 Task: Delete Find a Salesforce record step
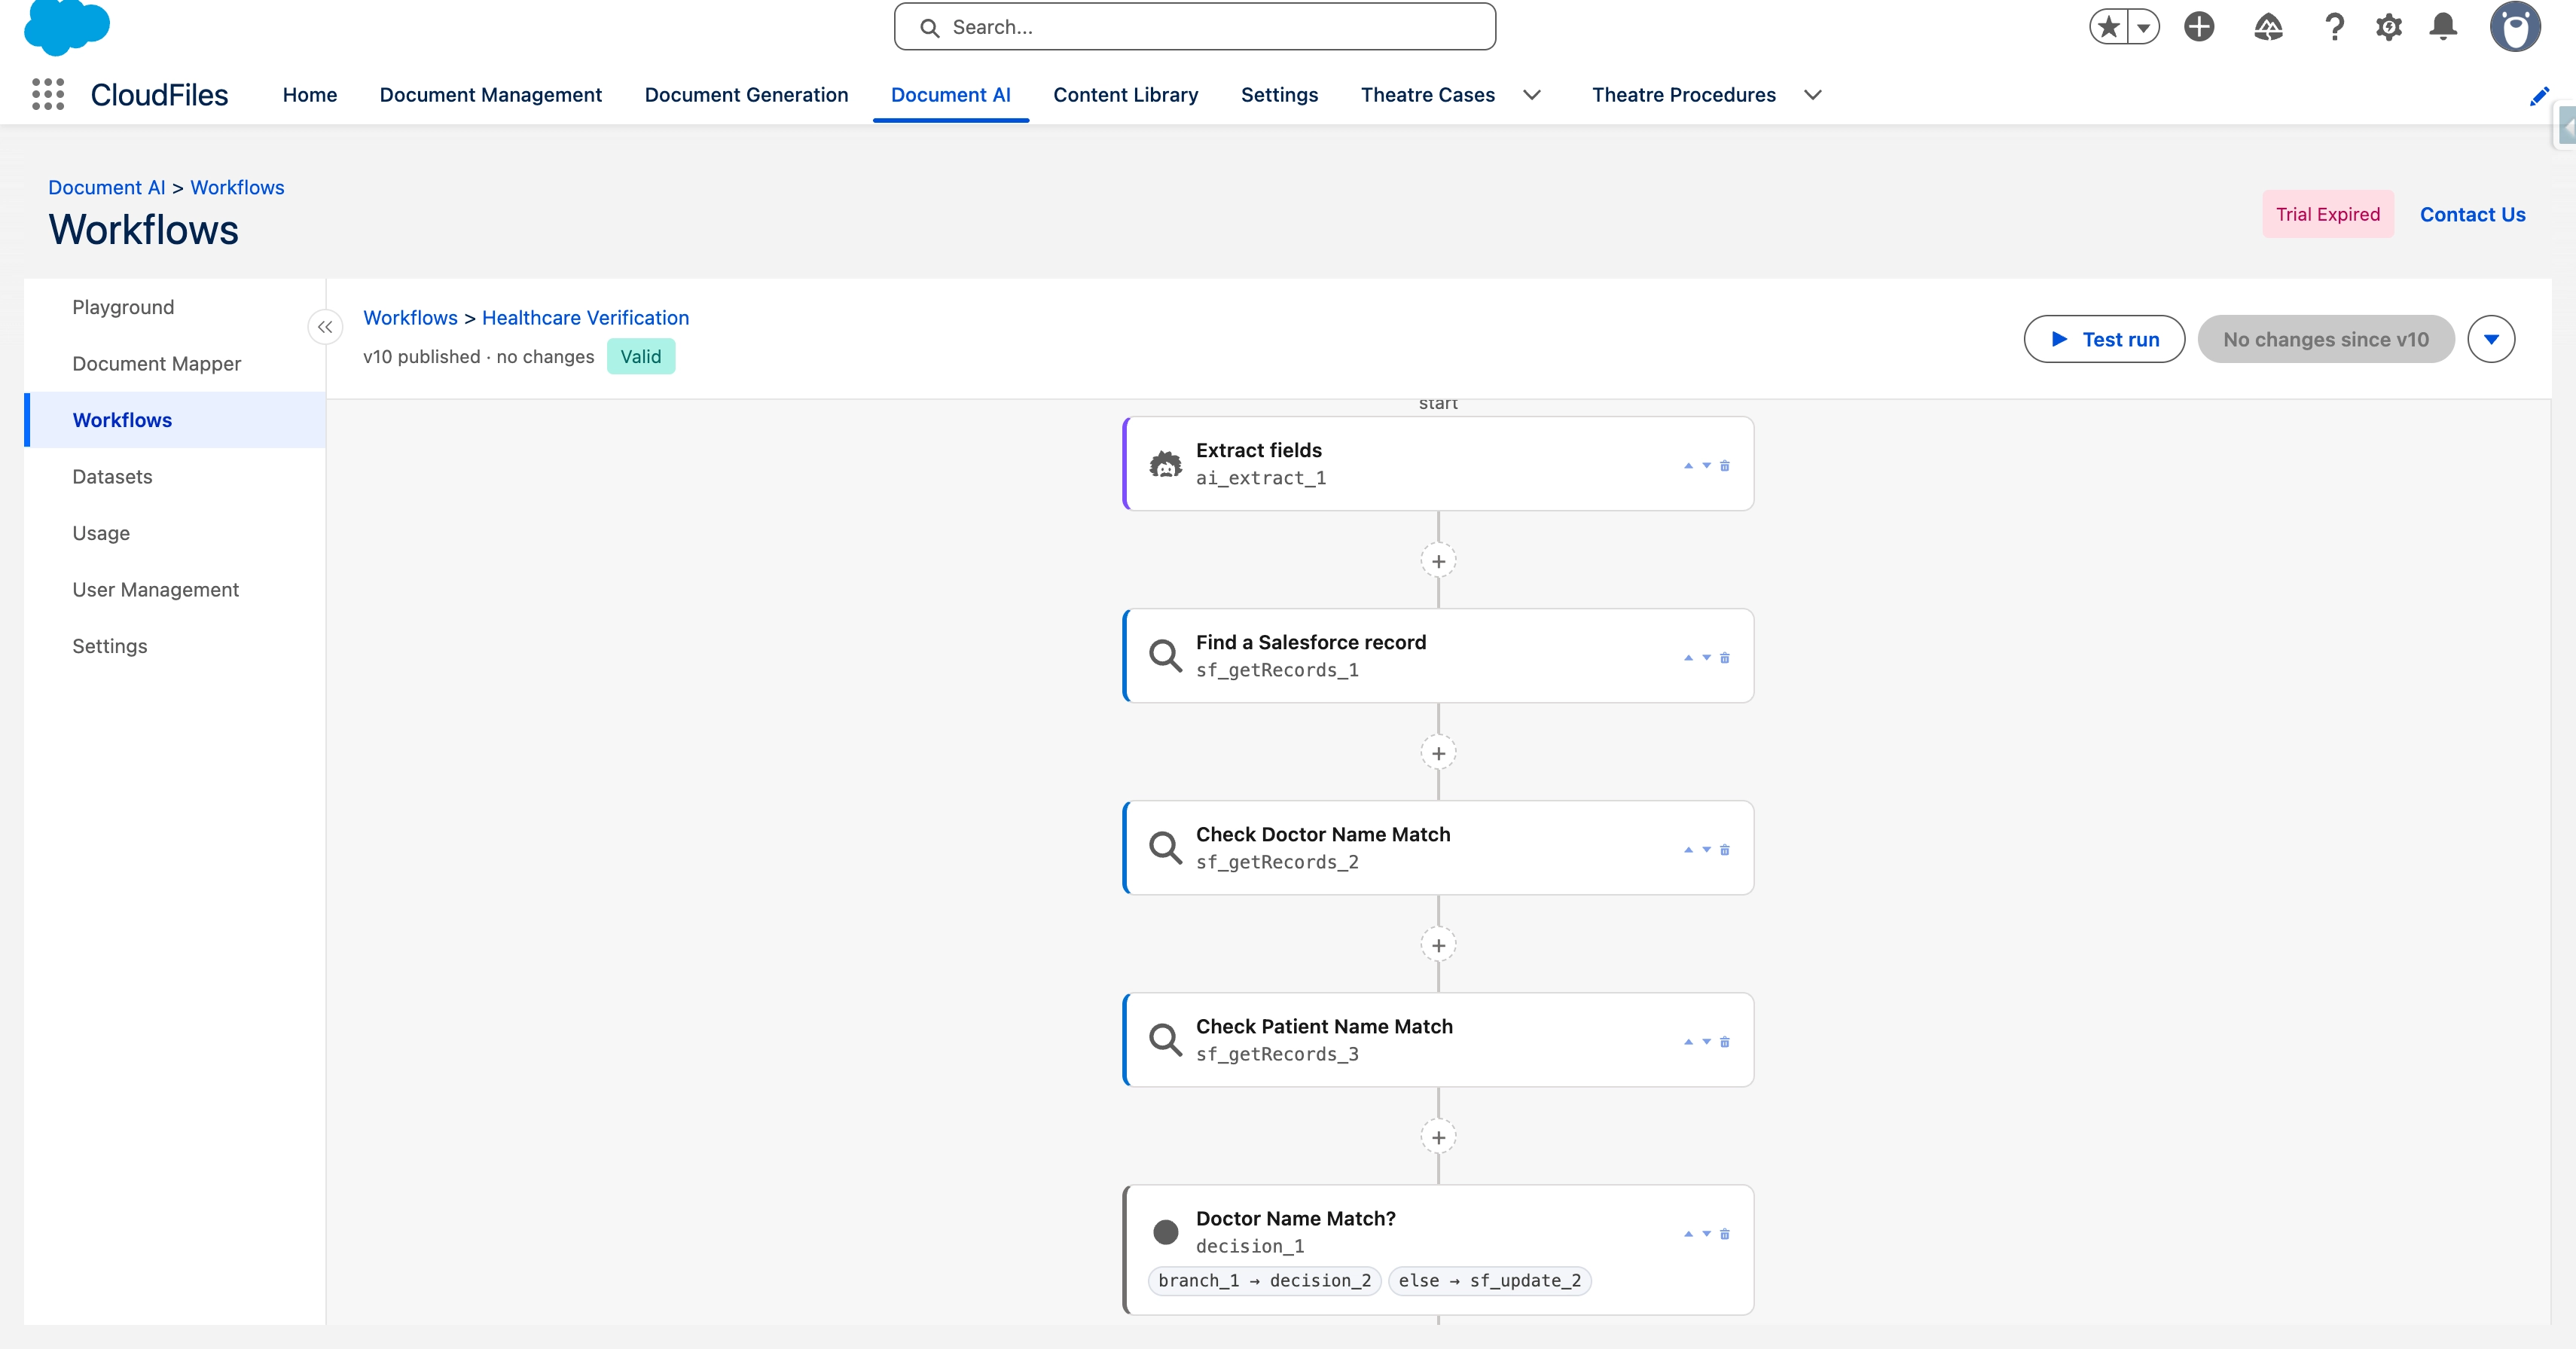point(1724,657)
